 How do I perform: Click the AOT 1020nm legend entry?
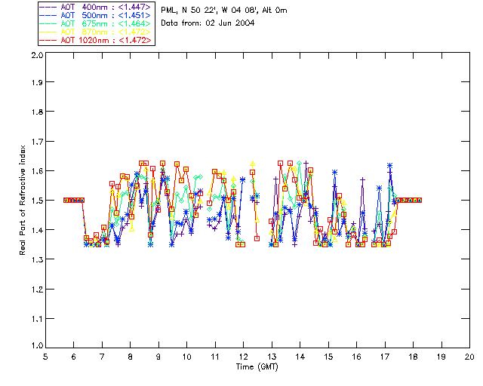click(96, 40)
